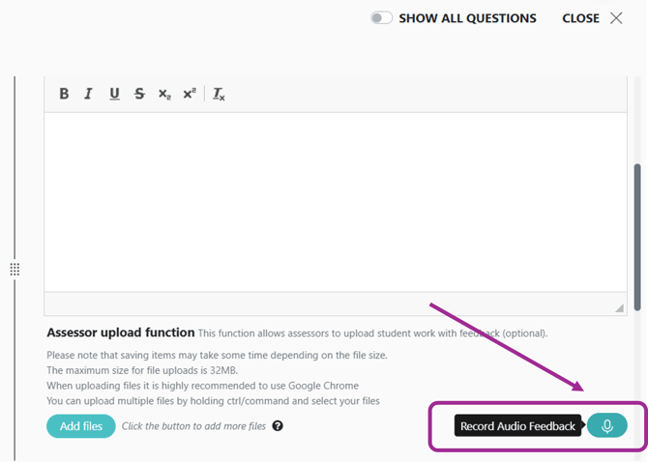Click the editor's corner resize handle

(619, 308)
